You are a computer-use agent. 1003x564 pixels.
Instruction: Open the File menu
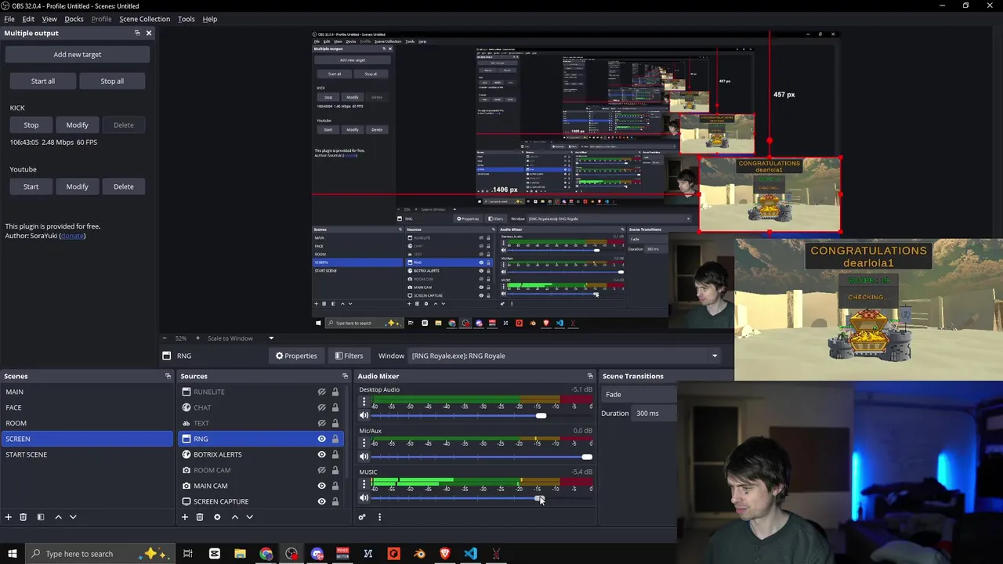point(9,19)
